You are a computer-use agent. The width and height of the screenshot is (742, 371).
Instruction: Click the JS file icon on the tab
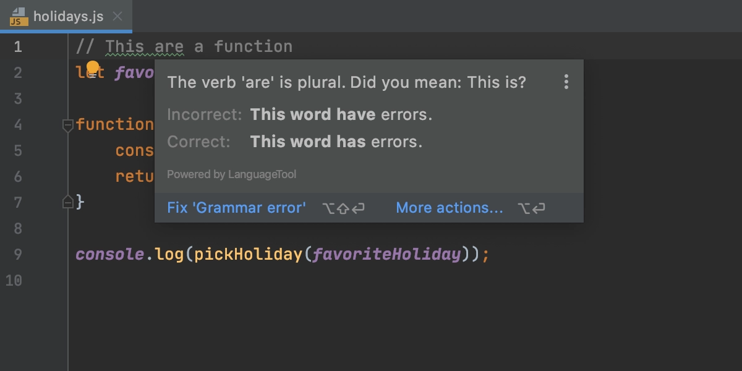19,17
